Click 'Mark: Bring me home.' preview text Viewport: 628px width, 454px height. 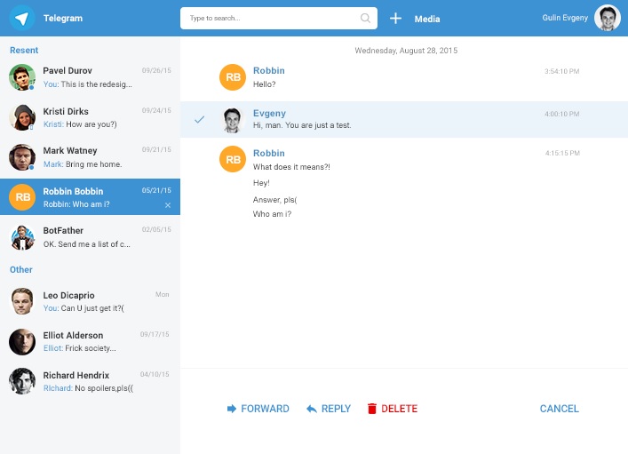coord(83,164)
